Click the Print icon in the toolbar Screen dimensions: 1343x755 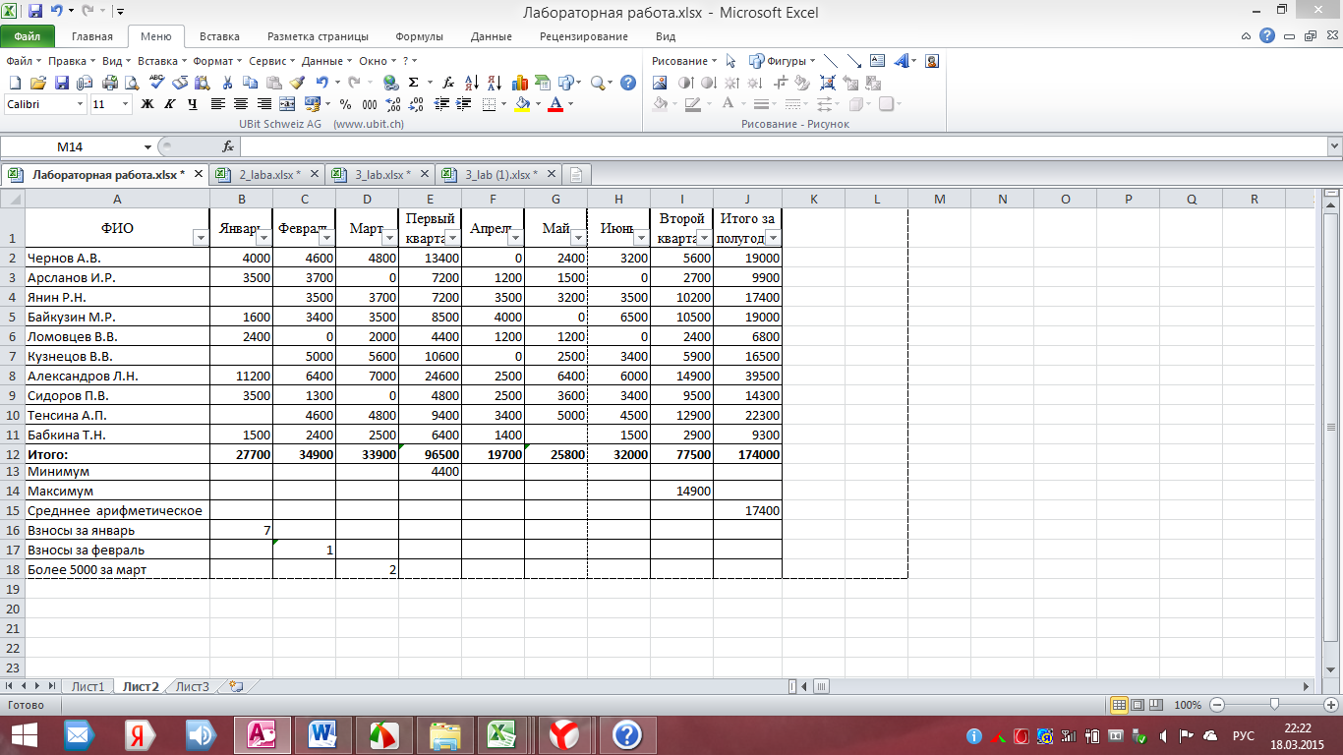click(x=110, y=83)
